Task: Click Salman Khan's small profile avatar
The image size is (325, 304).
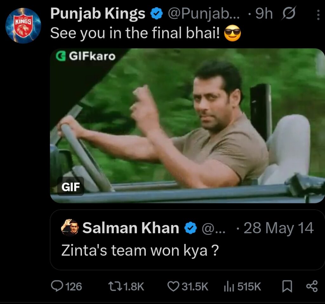Action: tap(70, 228)
